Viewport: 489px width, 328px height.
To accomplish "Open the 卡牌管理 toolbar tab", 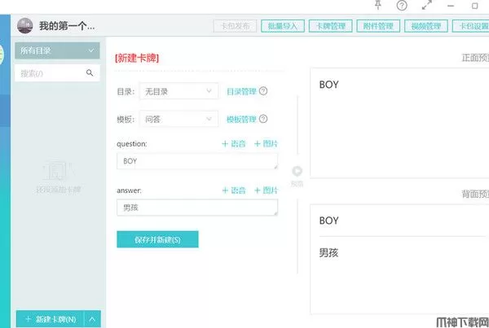I will pos(330,26).
